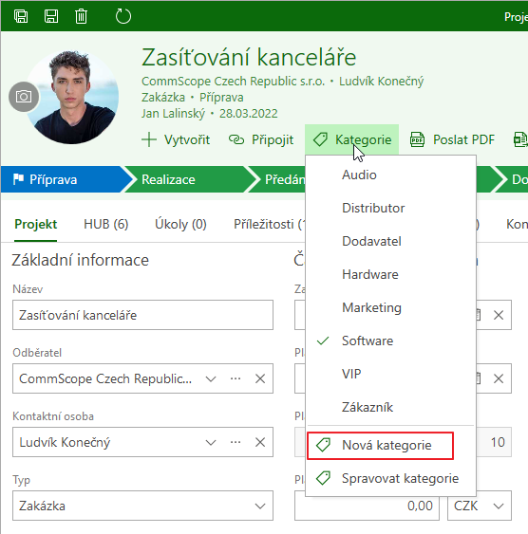
Task: Toggle the Kategorie dropdown button
Action: 351,139
